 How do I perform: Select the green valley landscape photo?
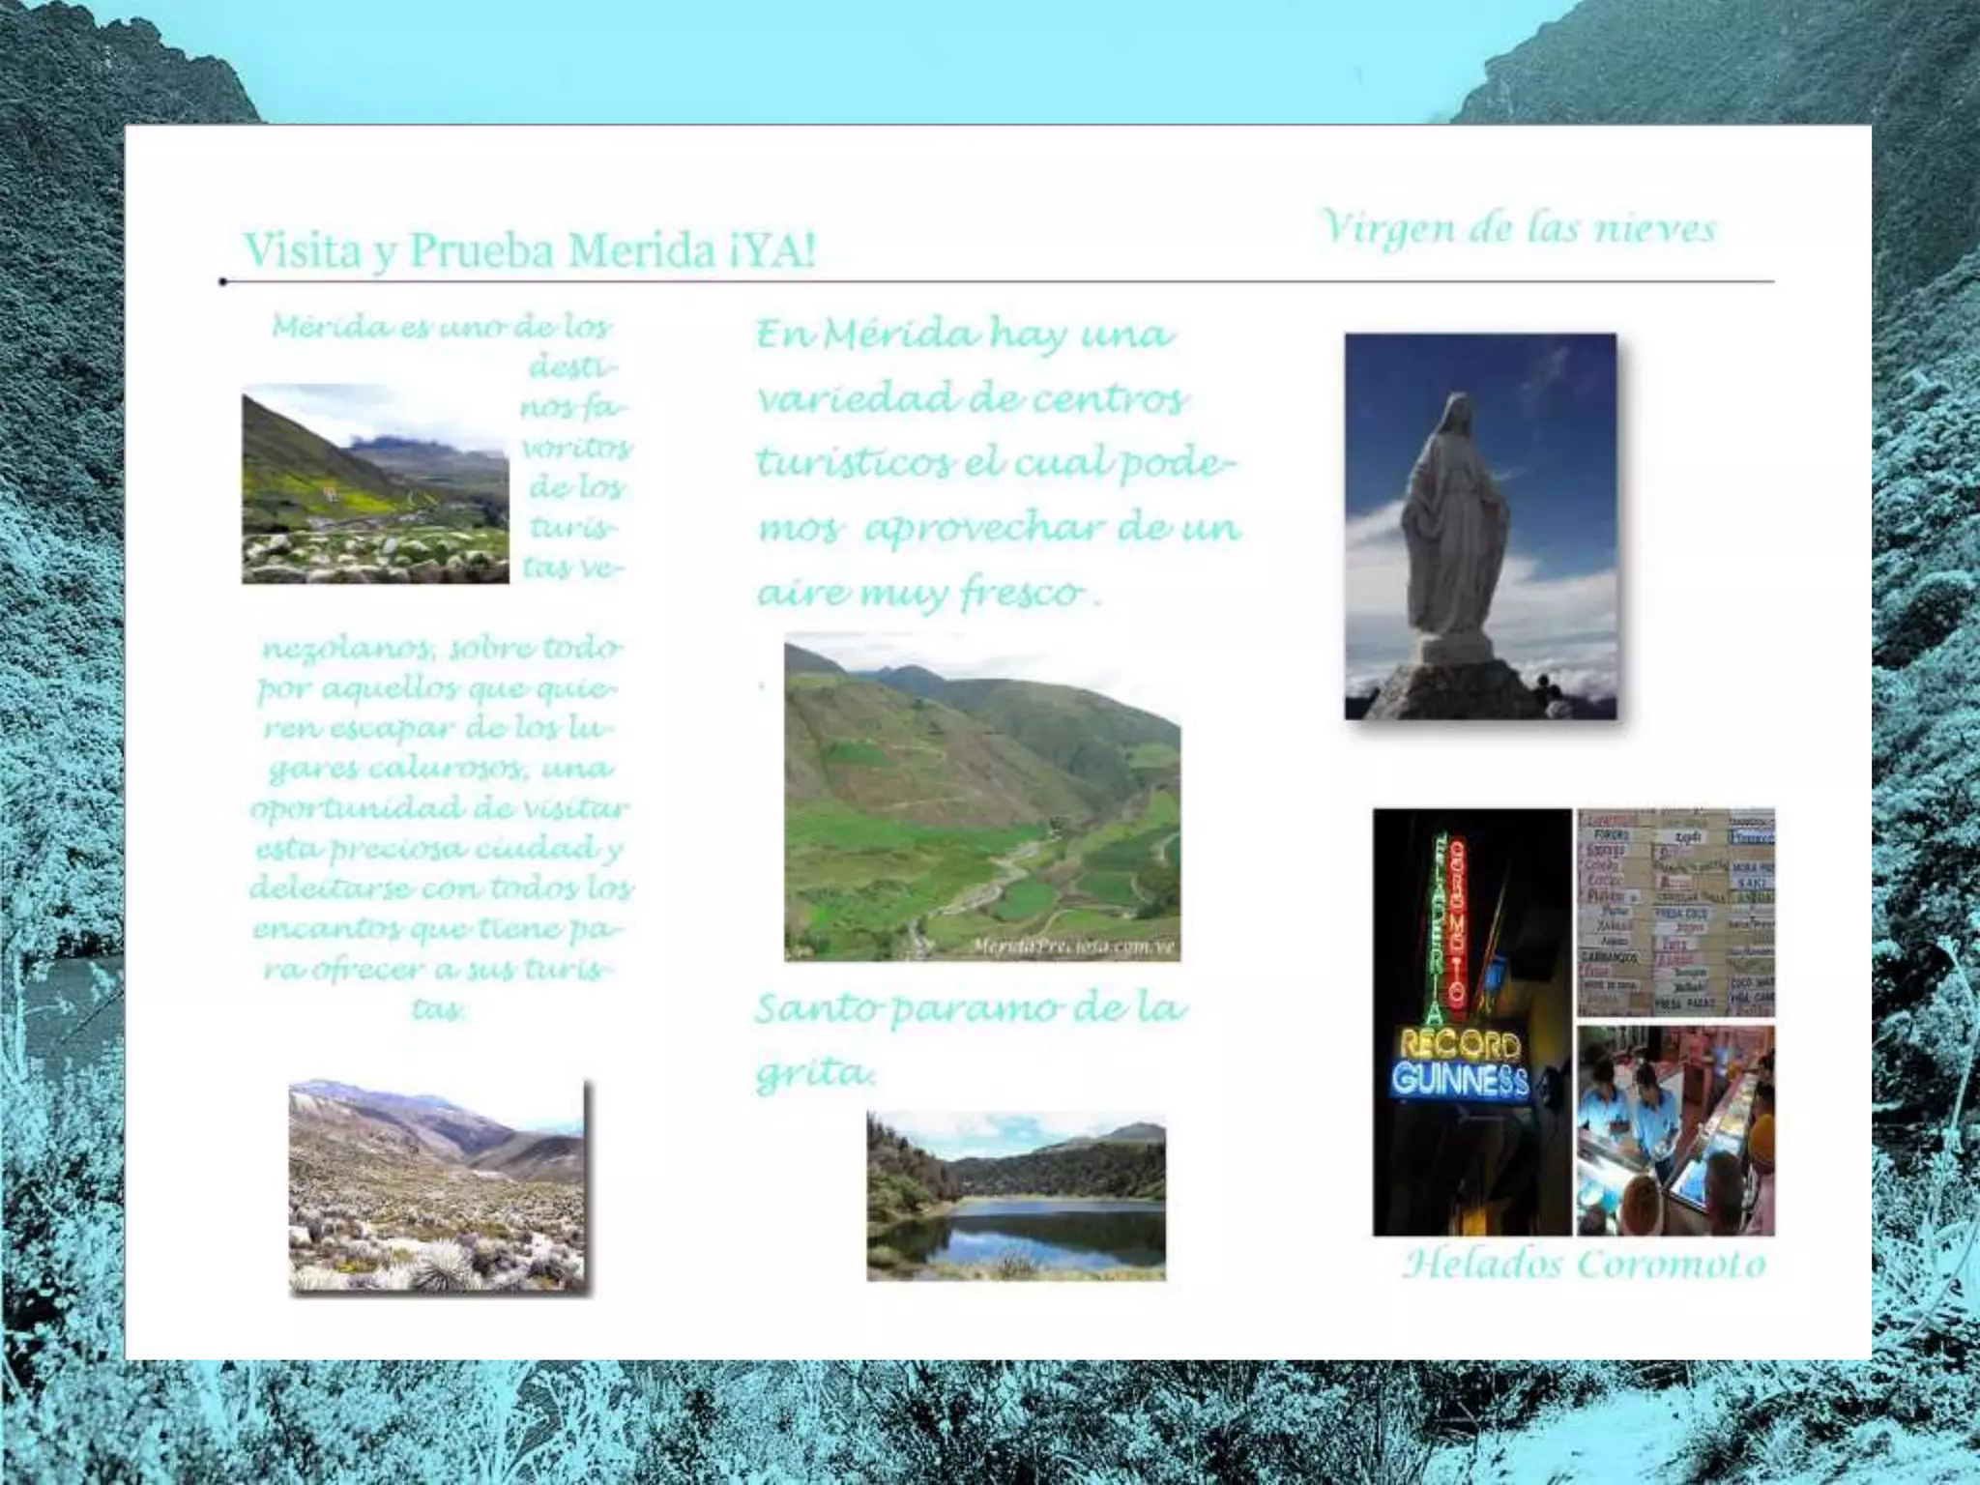coord(981,797)
